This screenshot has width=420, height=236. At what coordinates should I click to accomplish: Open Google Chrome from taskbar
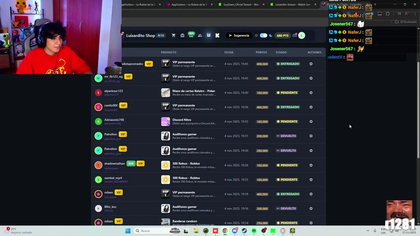tap(225, 231)
